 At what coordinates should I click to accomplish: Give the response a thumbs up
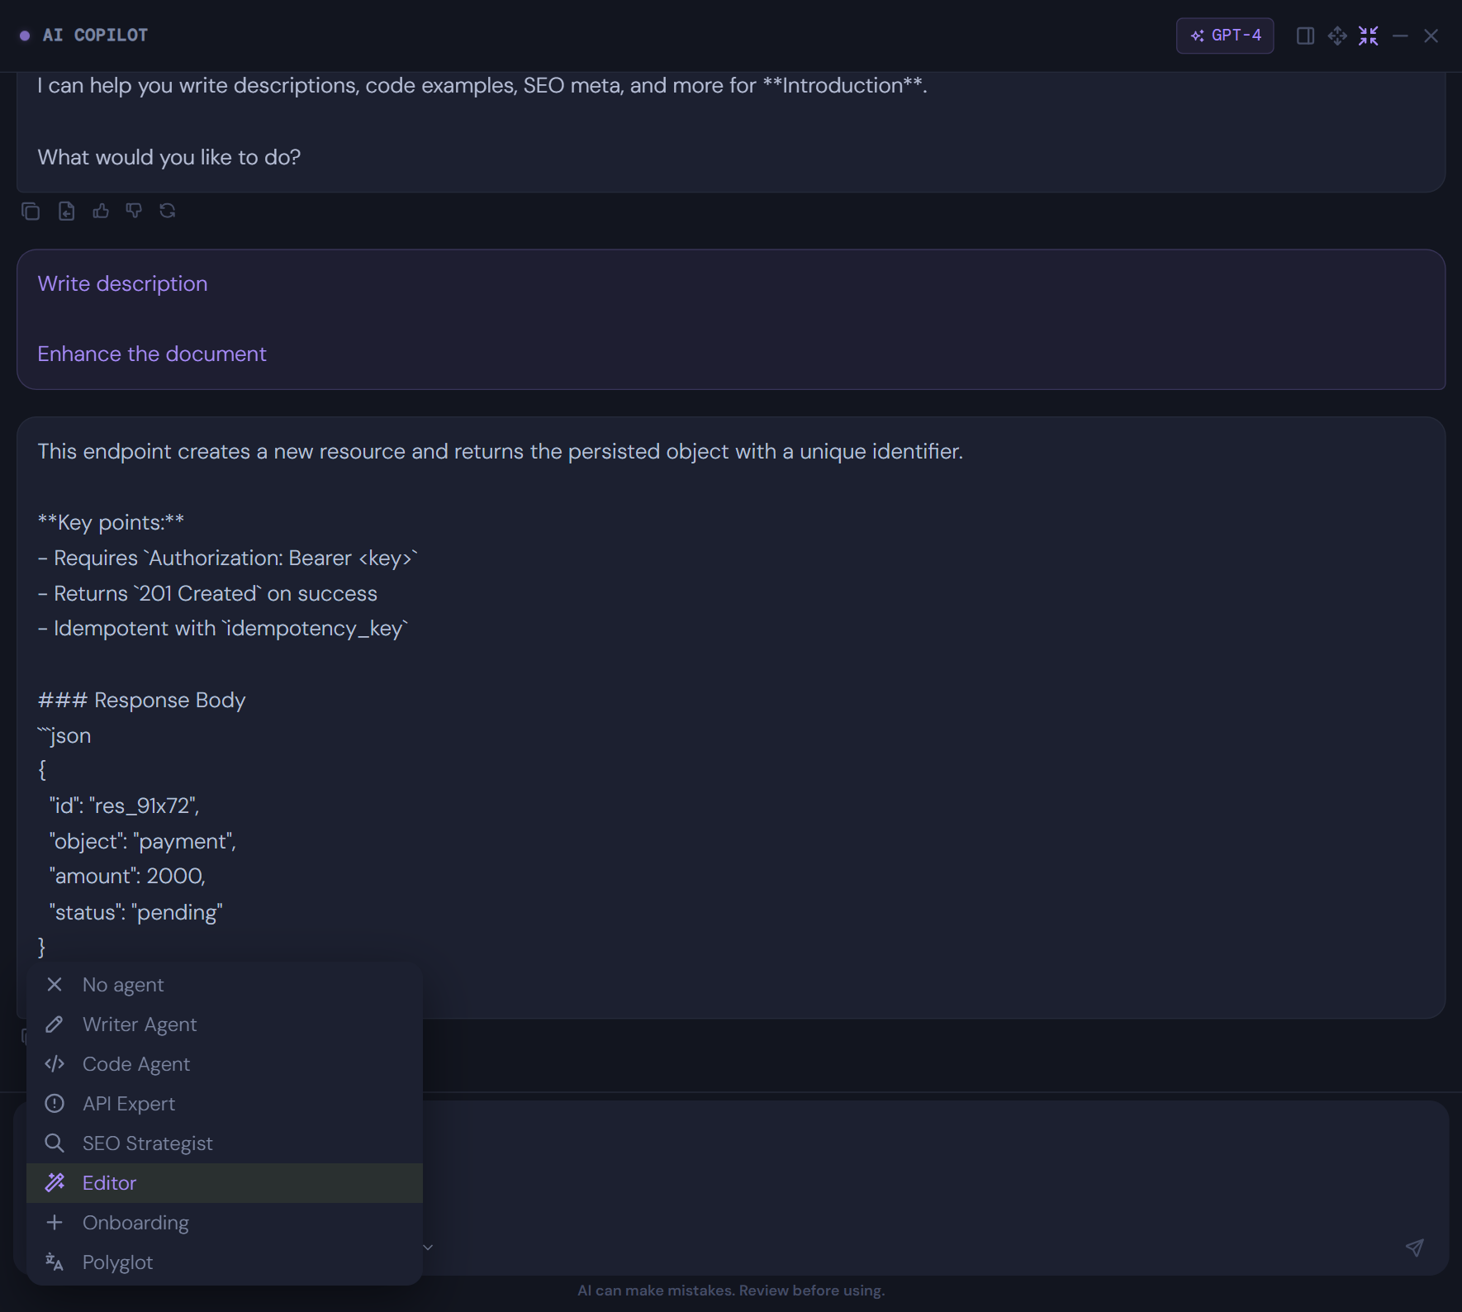(x=100, y=211)
